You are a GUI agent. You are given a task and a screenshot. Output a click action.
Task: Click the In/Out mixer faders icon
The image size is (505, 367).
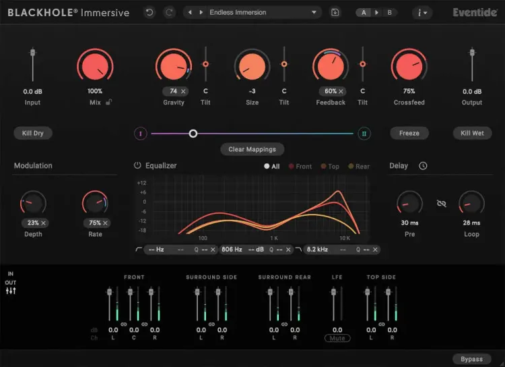(11, 291)
